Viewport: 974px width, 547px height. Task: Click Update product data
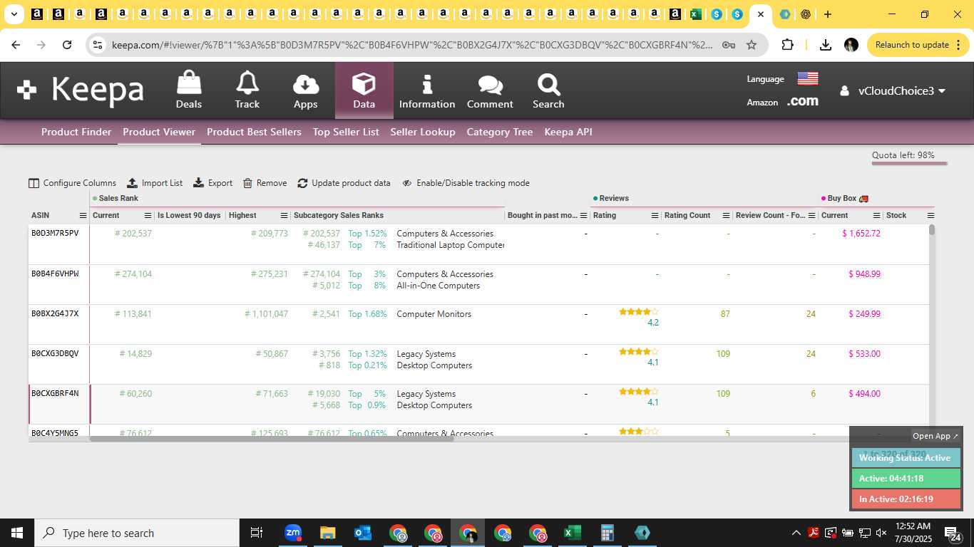tap(344, 183)
